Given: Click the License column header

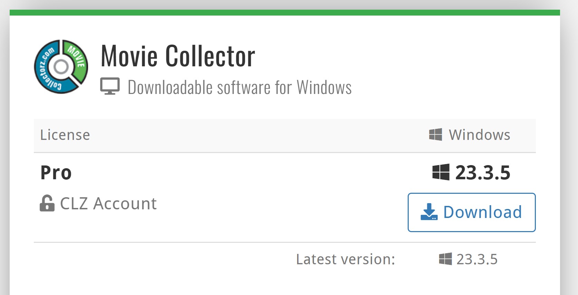Looking at the screenshot, I should [65, 135].
